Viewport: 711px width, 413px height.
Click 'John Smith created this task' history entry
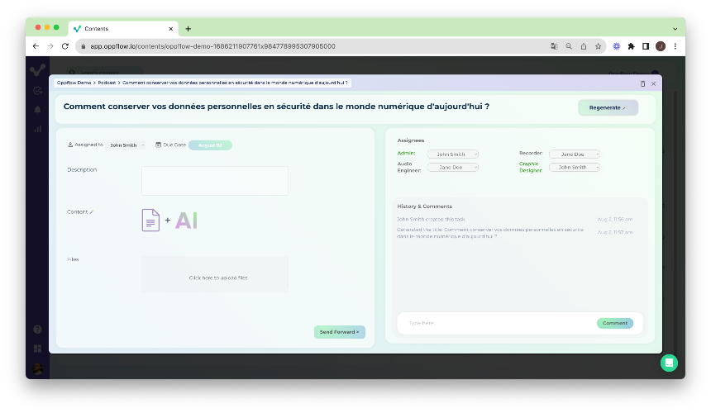[x=431, y=219]
